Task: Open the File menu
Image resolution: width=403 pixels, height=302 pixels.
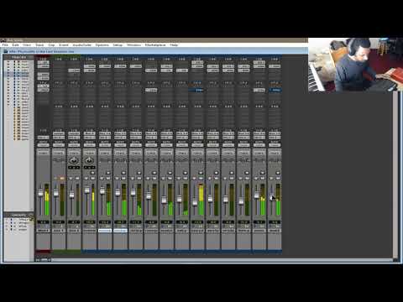Action: tap(5, 44)
